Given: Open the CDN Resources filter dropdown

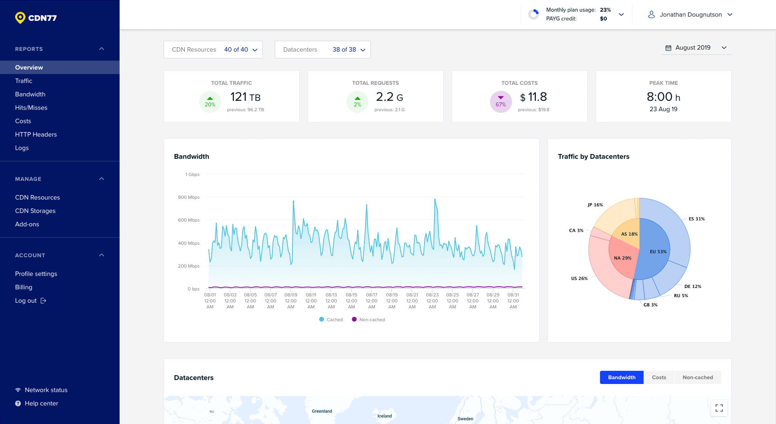Looking at the screenshot, I should click(x=213, y=49).
